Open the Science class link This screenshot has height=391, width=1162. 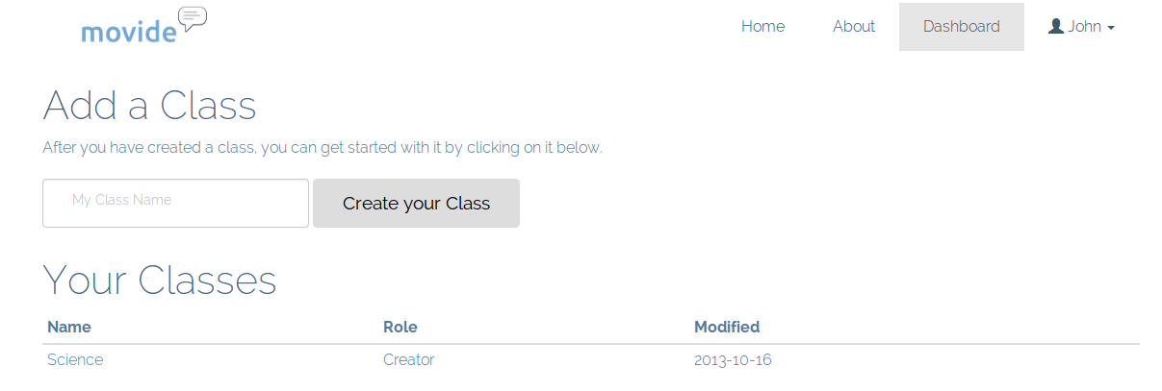click(75, 360)
